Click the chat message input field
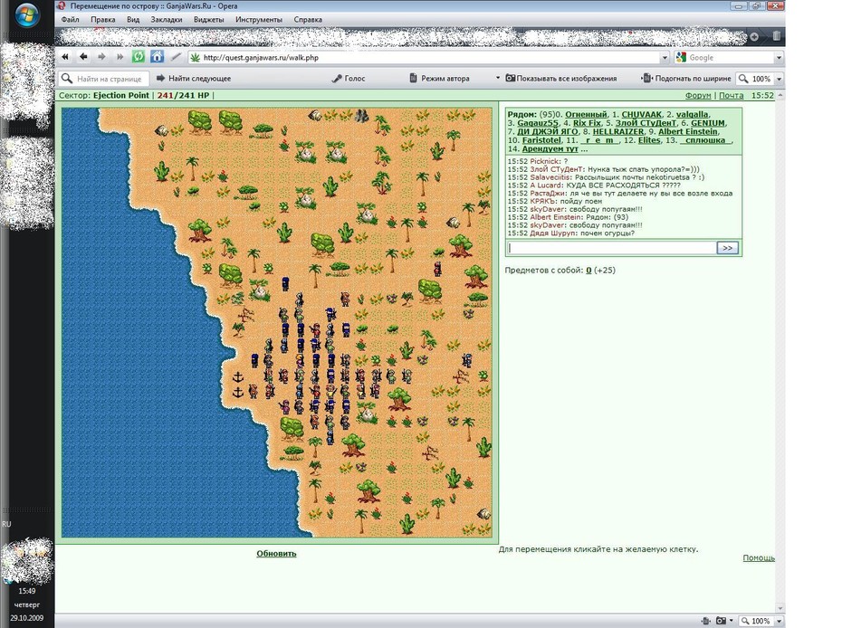842x628 pixels. [x=612, y=247]
